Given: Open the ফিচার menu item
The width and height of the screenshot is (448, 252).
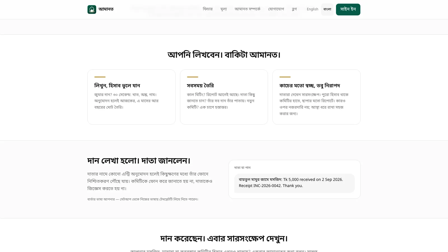Looking at the screenshot, I should coord(207,9).
